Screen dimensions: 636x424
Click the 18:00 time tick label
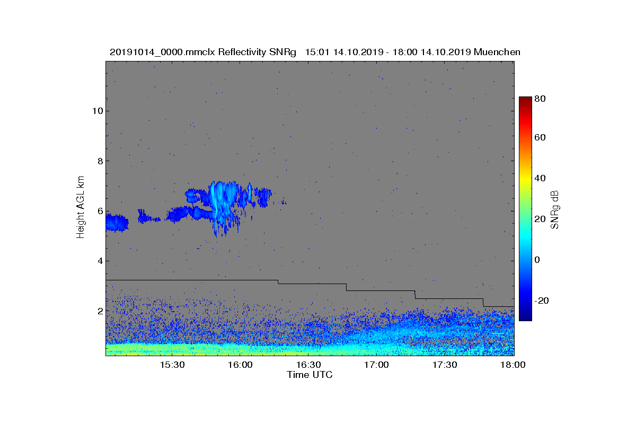[x=513, y=365]
